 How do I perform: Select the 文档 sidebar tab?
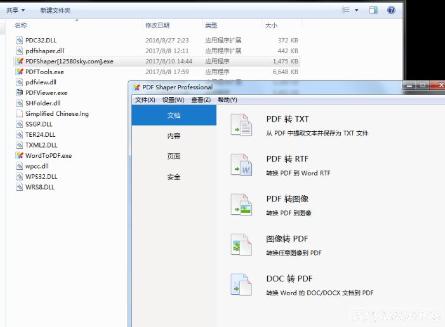point(174,115)
